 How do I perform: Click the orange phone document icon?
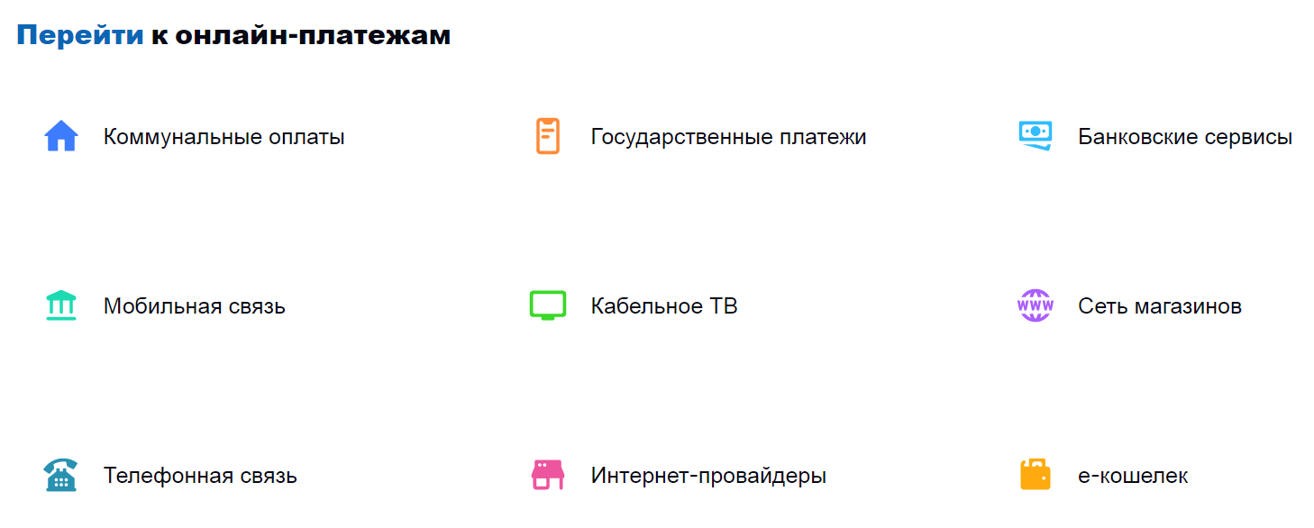[548, 136]
